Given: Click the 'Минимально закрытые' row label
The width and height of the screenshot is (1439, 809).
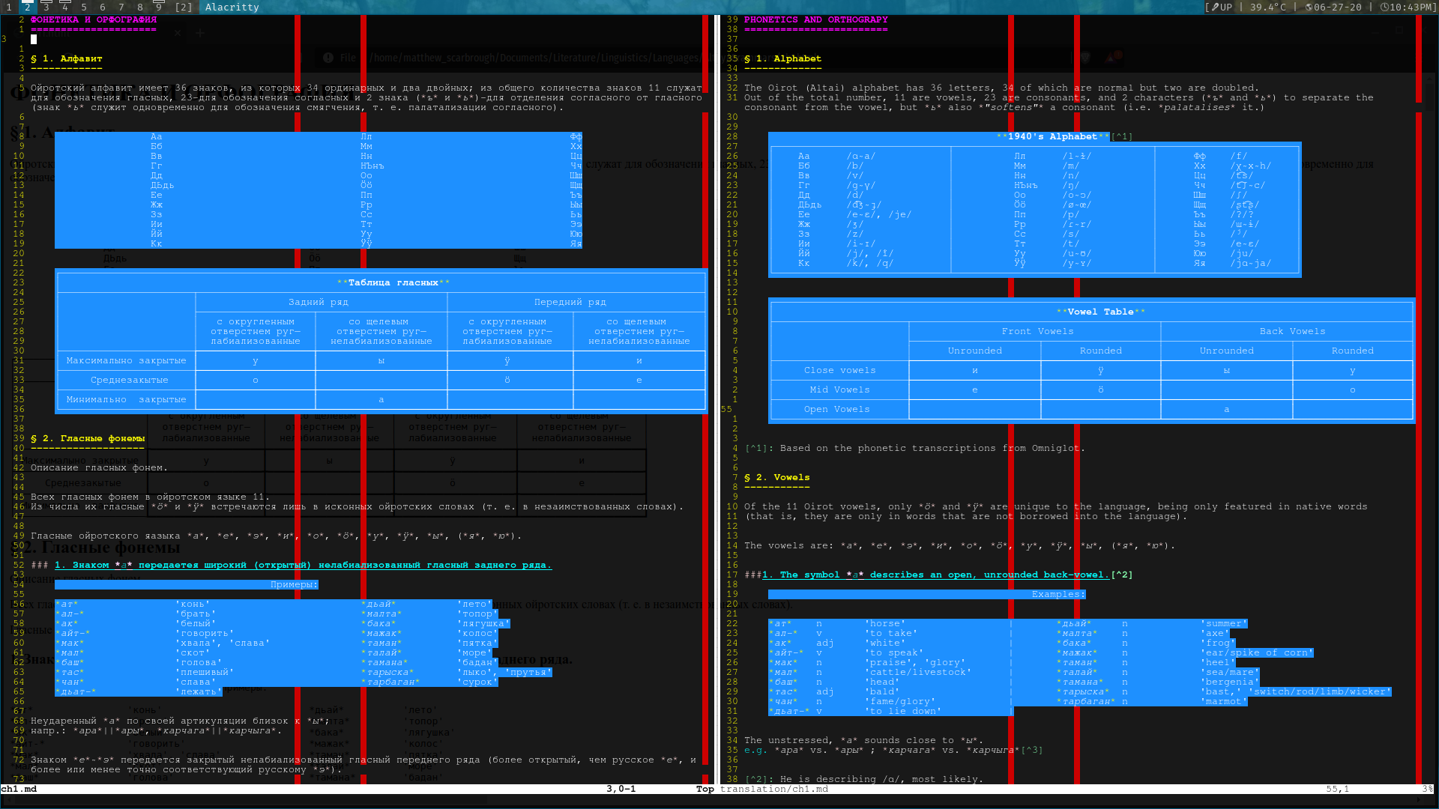Looking at the screenshot, I should (x=126, y=399).
